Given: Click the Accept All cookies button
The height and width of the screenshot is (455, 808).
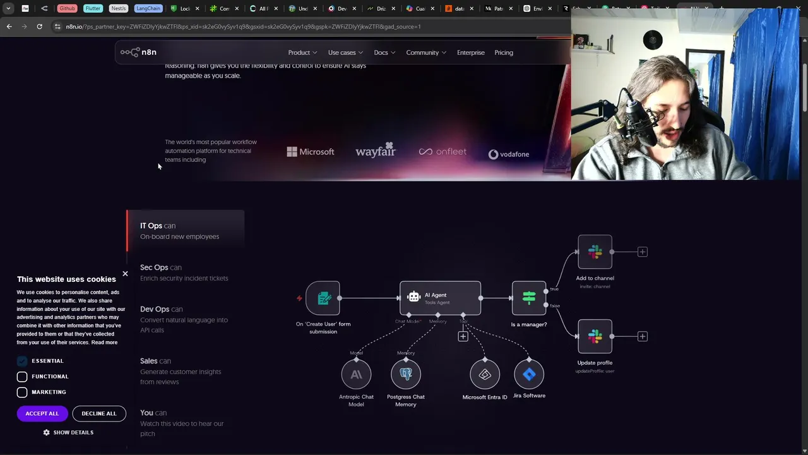Looking at the screenshot, I should [x=42, y=413].
